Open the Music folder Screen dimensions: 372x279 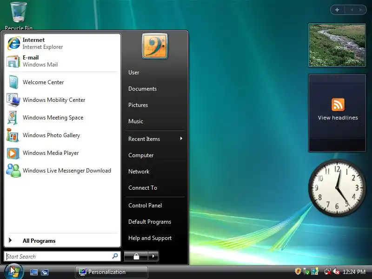[135, 121]
